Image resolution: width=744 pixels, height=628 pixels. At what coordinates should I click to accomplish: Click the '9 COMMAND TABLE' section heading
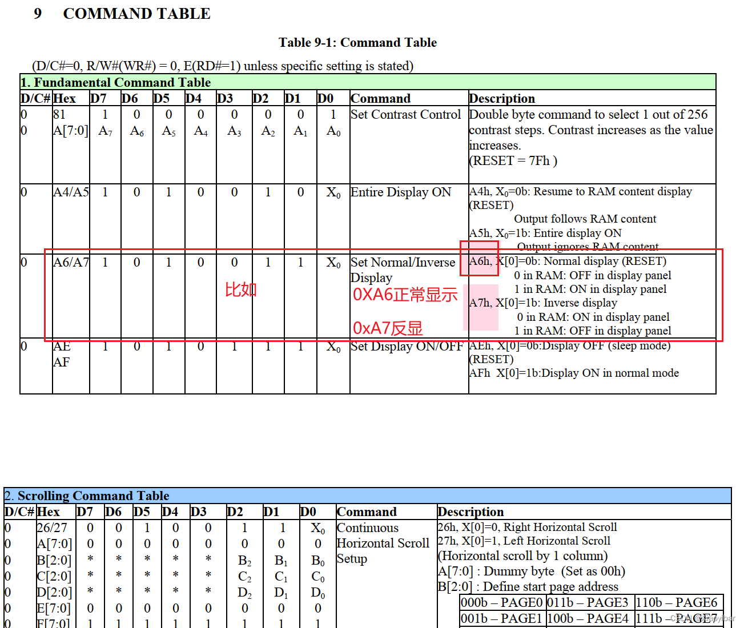coord(122,14)
